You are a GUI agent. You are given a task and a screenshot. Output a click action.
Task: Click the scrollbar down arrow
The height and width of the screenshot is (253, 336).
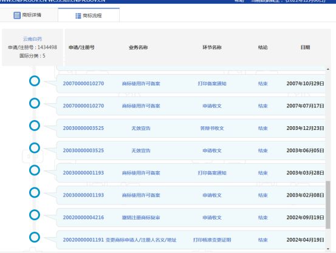point(328,249)
